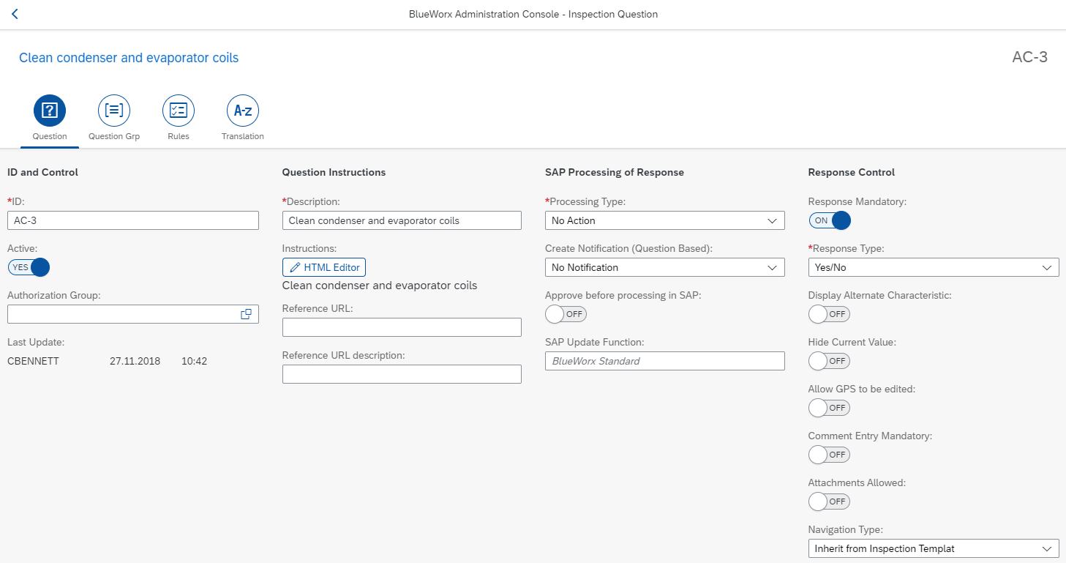Screen dimensions: 1066x563
Task: Enable Hide Current Value switch
Action: (830, 361)
